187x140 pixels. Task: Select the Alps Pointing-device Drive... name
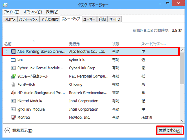click(41, 52)
